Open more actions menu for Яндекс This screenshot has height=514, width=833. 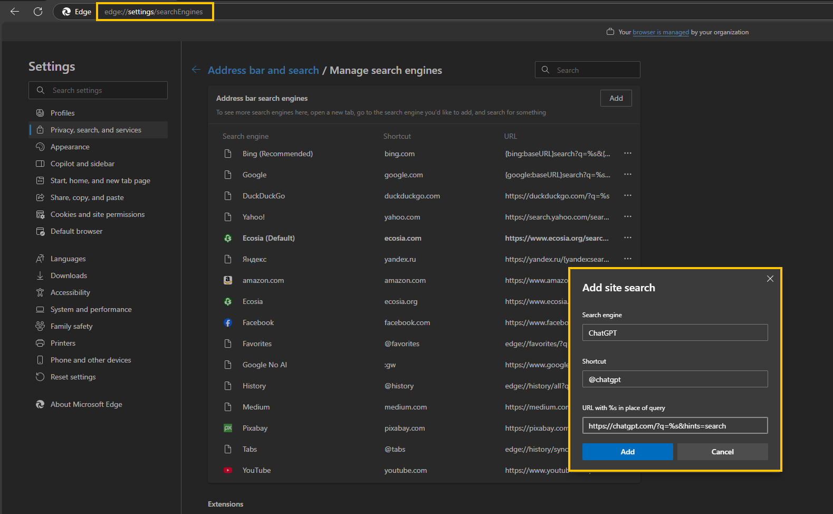628,259
